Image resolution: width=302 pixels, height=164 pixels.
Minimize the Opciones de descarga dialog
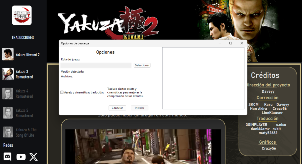pyautogui.click(x=220, y=43)
